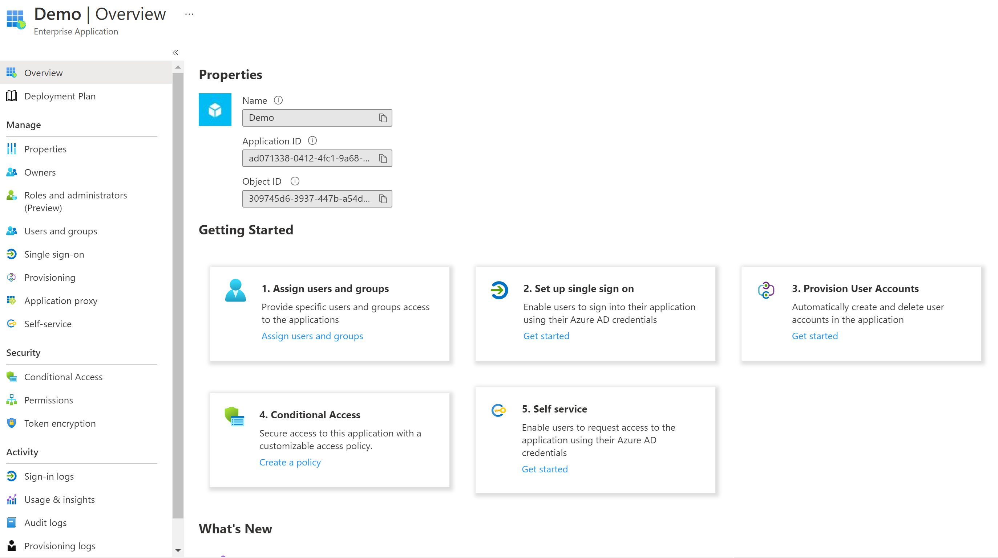Go to Deployment Plan page

tap(60, 96)
